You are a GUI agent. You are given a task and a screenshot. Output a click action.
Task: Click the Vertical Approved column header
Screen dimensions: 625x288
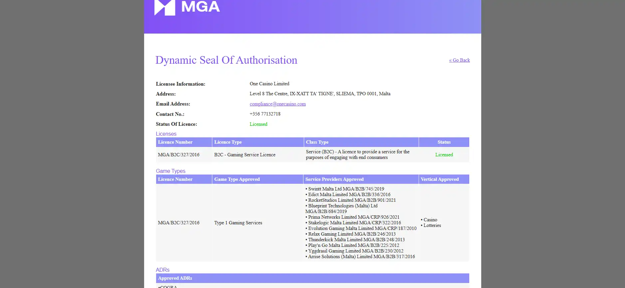[444, 179]
